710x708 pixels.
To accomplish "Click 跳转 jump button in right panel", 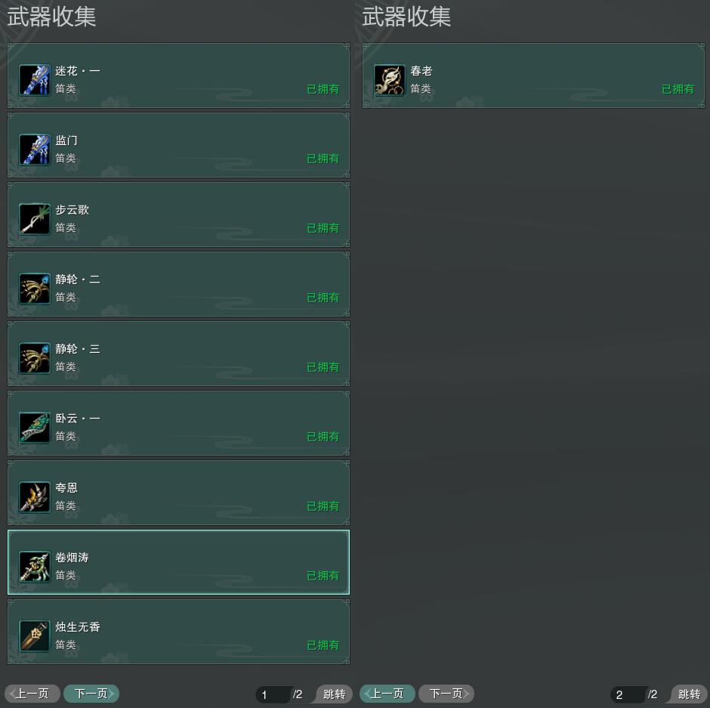I will [x=689, y=694].
